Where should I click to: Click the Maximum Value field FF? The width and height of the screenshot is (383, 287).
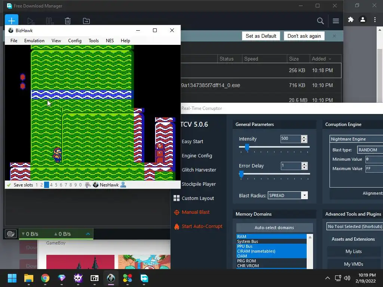374,169
